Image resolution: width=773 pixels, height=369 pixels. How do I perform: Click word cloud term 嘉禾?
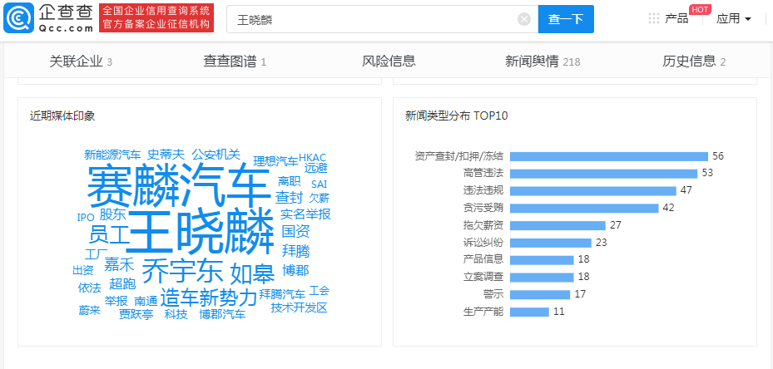click(119, 264)
